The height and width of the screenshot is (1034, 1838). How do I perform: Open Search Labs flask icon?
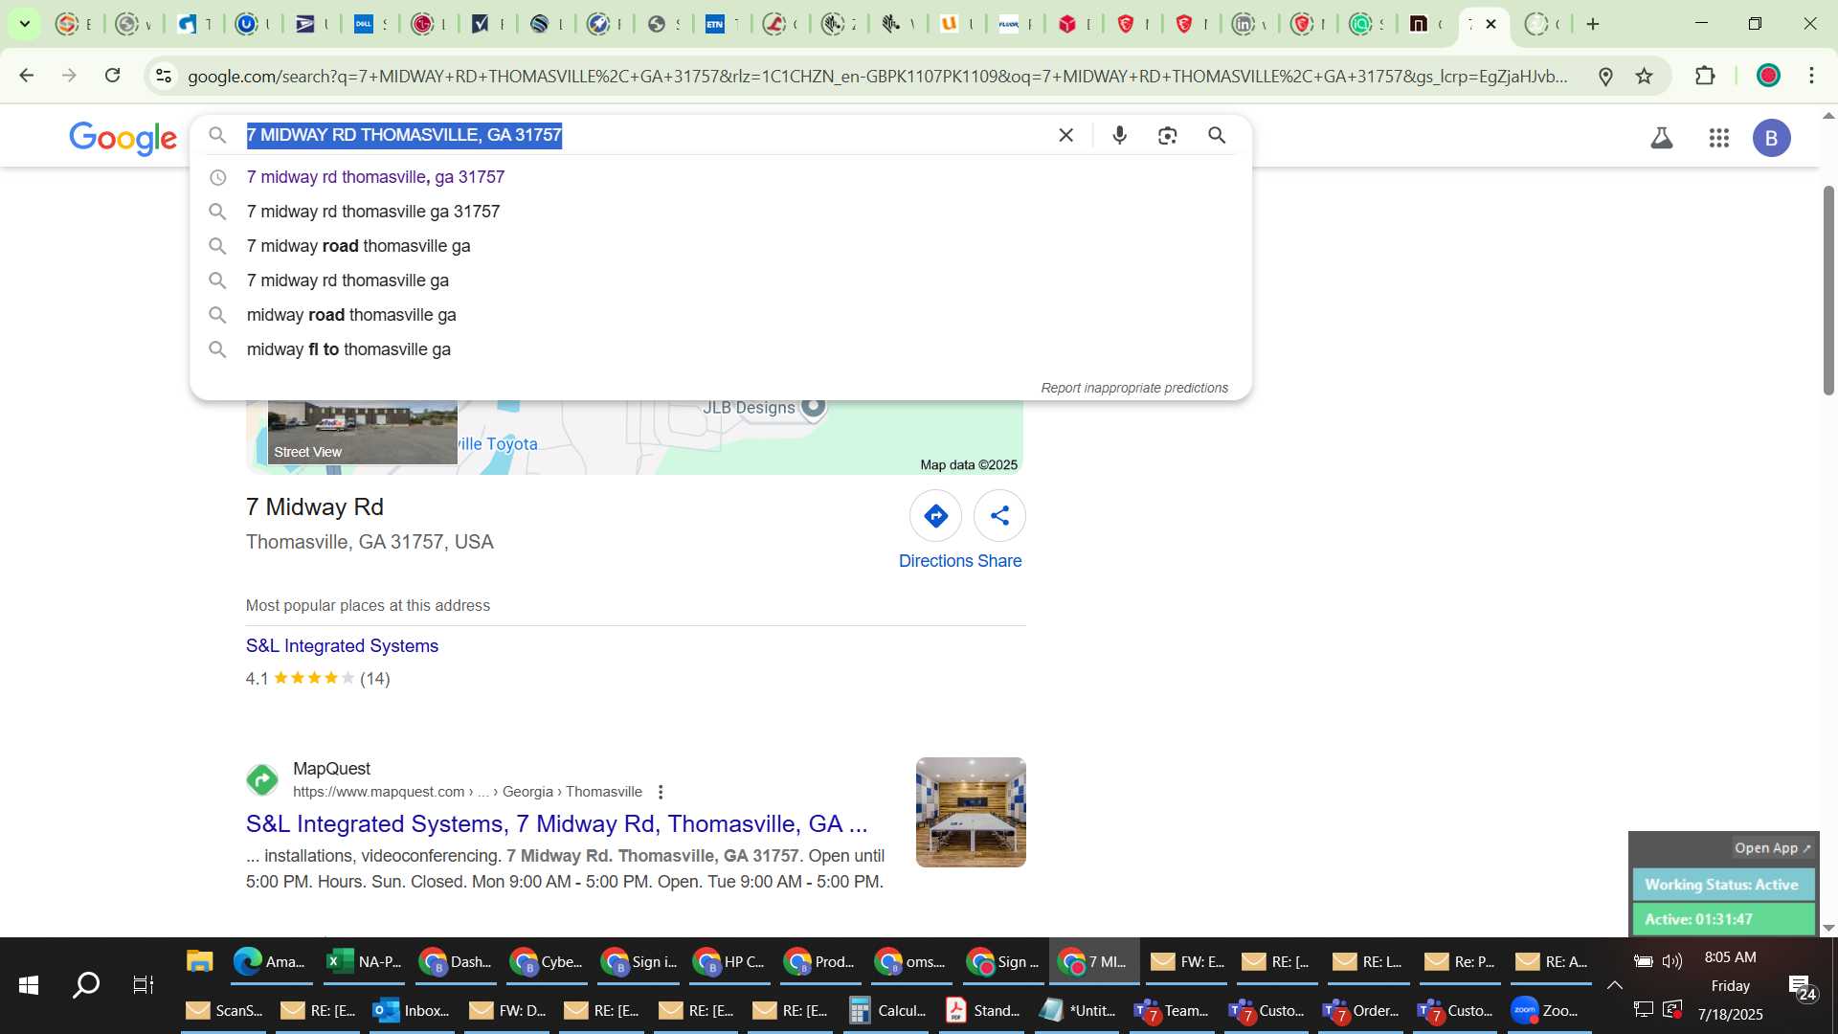click(1662, 138)
